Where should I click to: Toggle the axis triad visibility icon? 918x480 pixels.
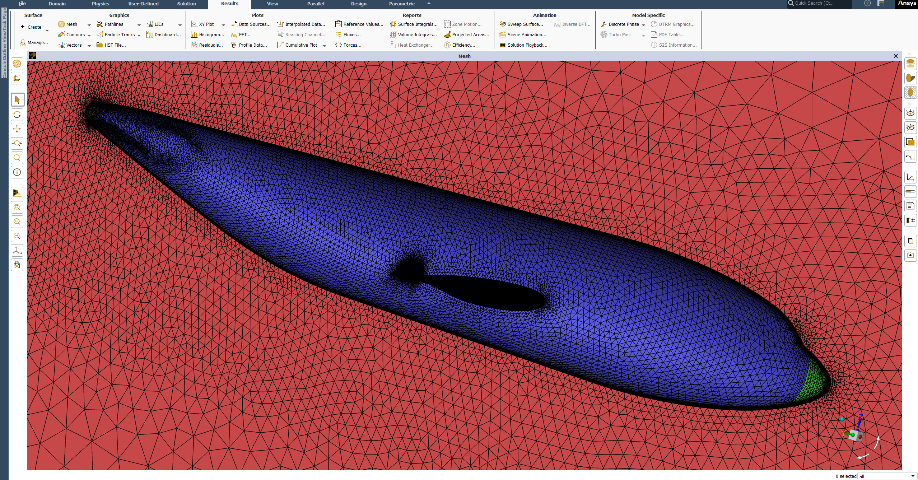click(910, 177)
